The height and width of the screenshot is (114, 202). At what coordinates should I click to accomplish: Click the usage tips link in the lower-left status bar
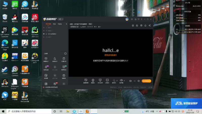pyautogui.click(x=51, y=87)
